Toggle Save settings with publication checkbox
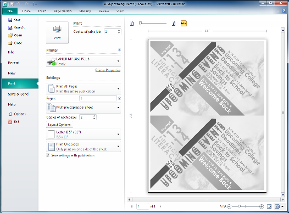This screenshot has height=213, width=289. [x=48, y=155]
